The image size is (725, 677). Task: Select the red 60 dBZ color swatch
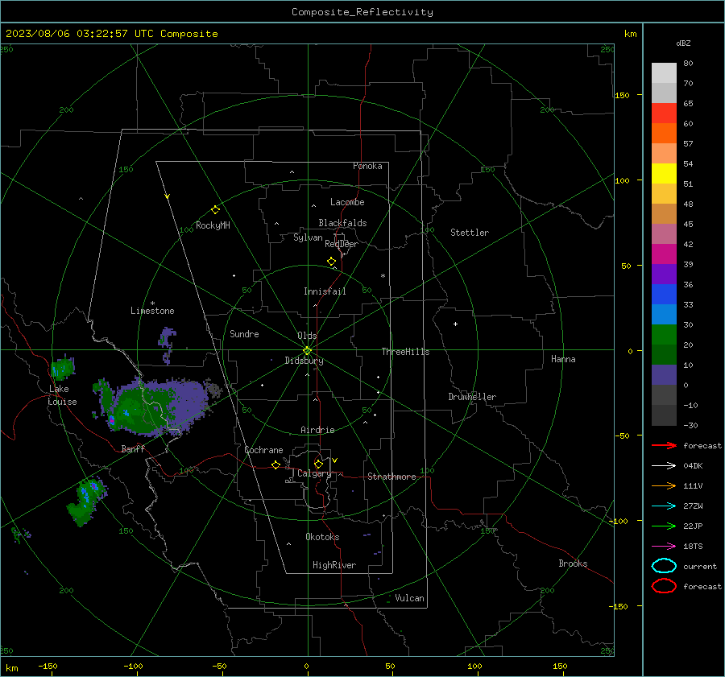point(664,114)
